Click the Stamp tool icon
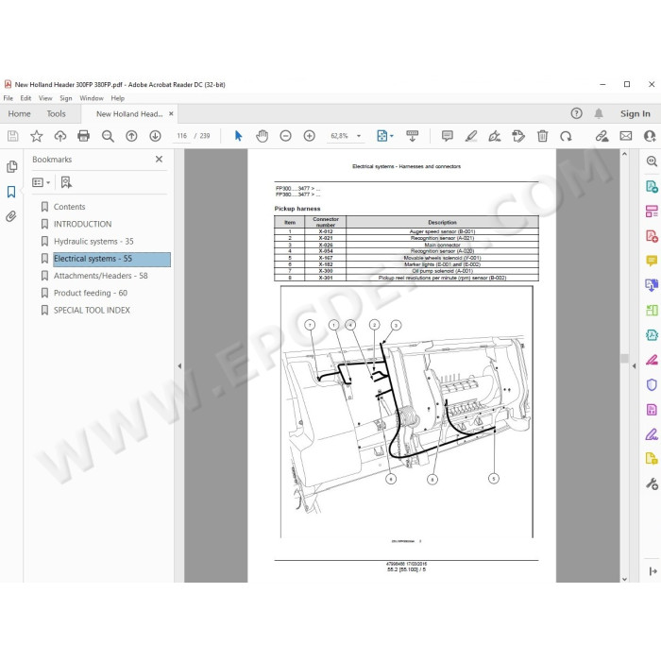 [x=518, y=136]
